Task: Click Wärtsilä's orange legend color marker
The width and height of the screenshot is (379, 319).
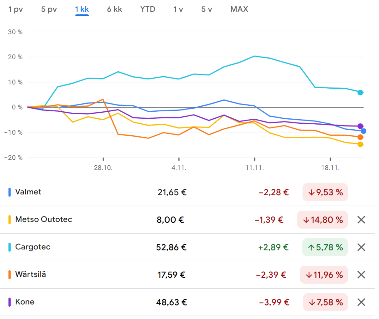Action: coord(9,275)
